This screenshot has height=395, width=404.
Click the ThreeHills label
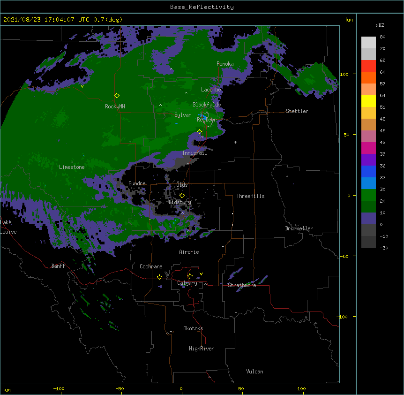[250, 196]
